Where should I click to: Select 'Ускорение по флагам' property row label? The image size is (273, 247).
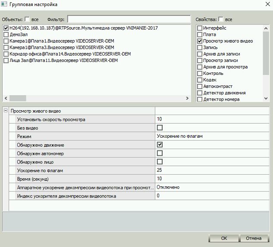(40, 170)
